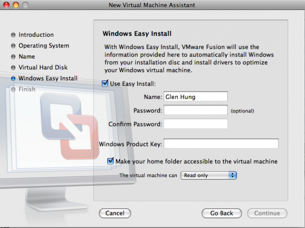The height and width of the screenshot is (228, 305).
Task: Click the Continue button
Action: coord(267,213)
